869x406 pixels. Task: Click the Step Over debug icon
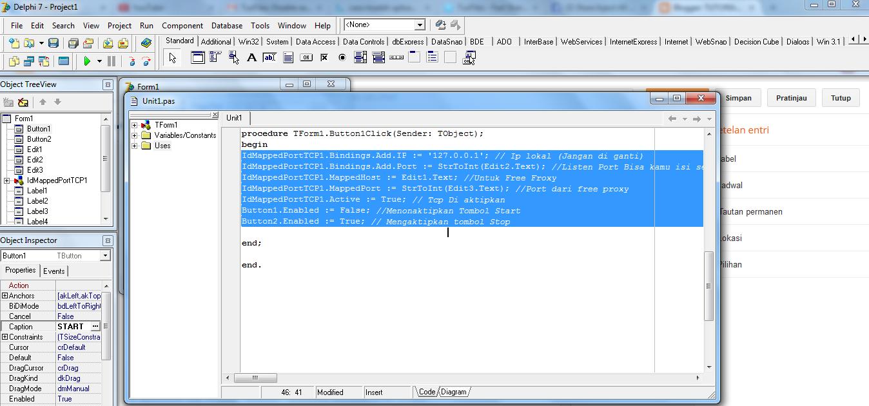pyautogui.click(x=146, y=61)
